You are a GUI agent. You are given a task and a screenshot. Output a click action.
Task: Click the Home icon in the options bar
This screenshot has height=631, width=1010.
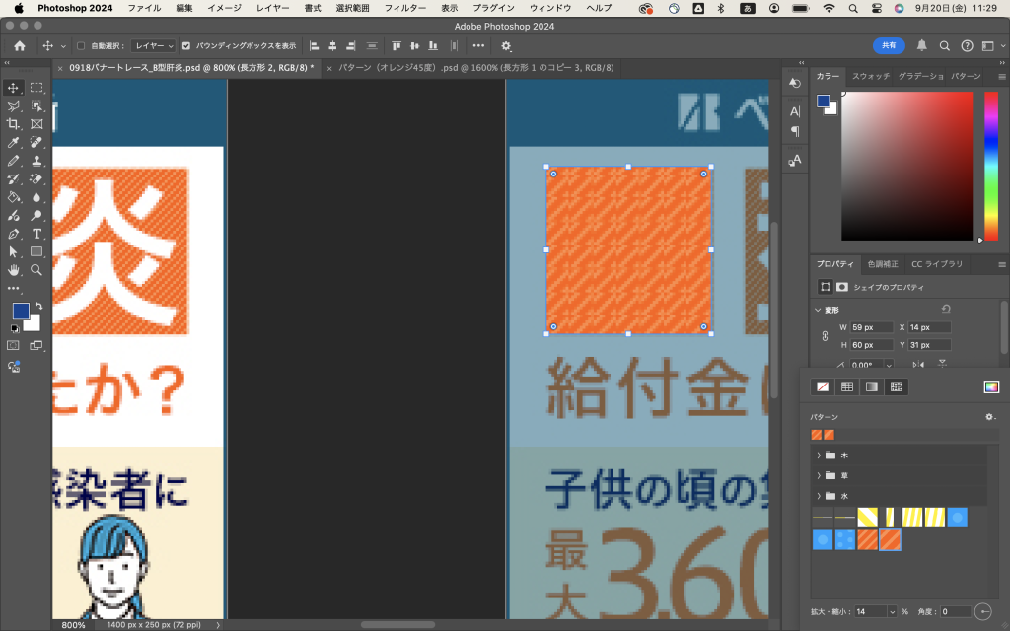coord(19,45)
